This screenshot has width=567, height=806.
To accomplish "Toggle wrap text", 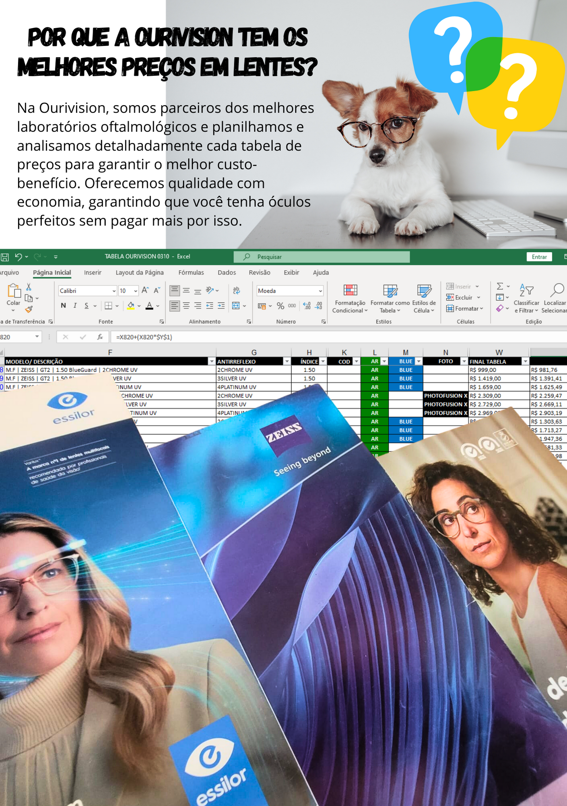I will 236,290.
